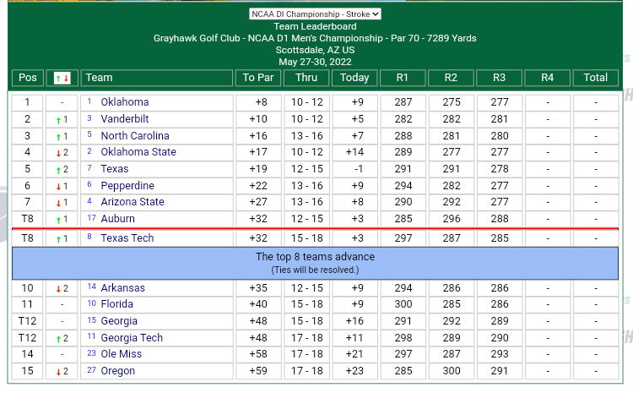Screen dimensions: 633x393
Task: Click the R4 column header
Action: [546, 78]
